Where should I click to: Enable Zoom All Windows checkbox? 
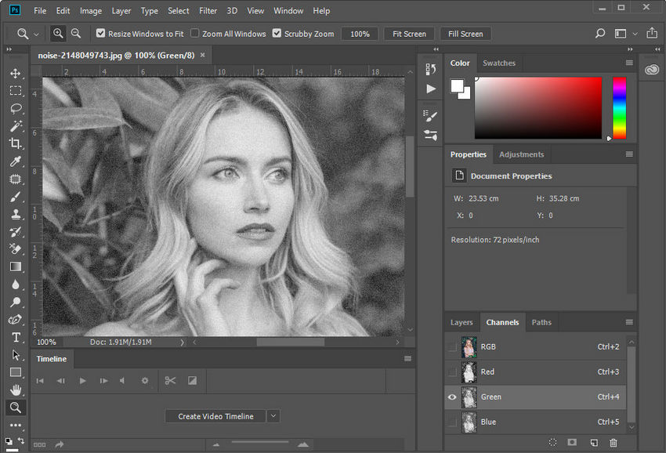[x=194, y=33]
